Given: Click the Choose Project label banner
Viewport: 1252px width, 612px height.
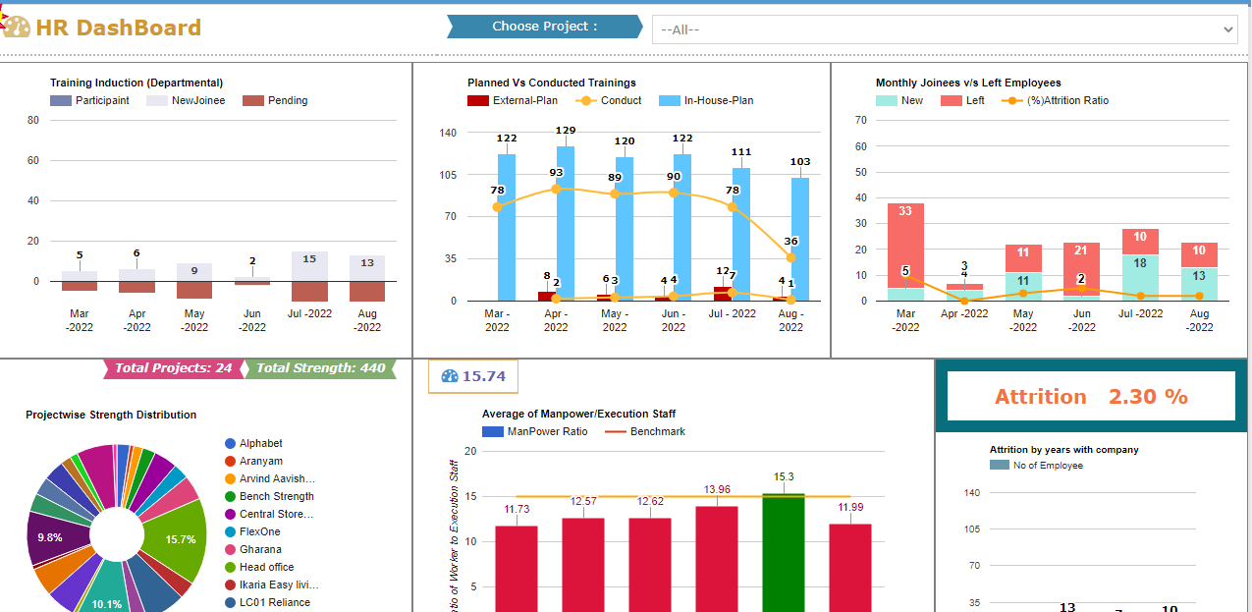Looking at the screenshot, I should pos(544,27).
